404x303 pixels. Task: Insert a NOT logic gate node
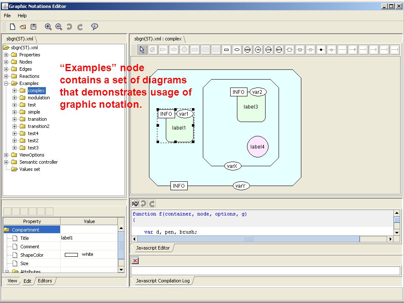[279, 50]
